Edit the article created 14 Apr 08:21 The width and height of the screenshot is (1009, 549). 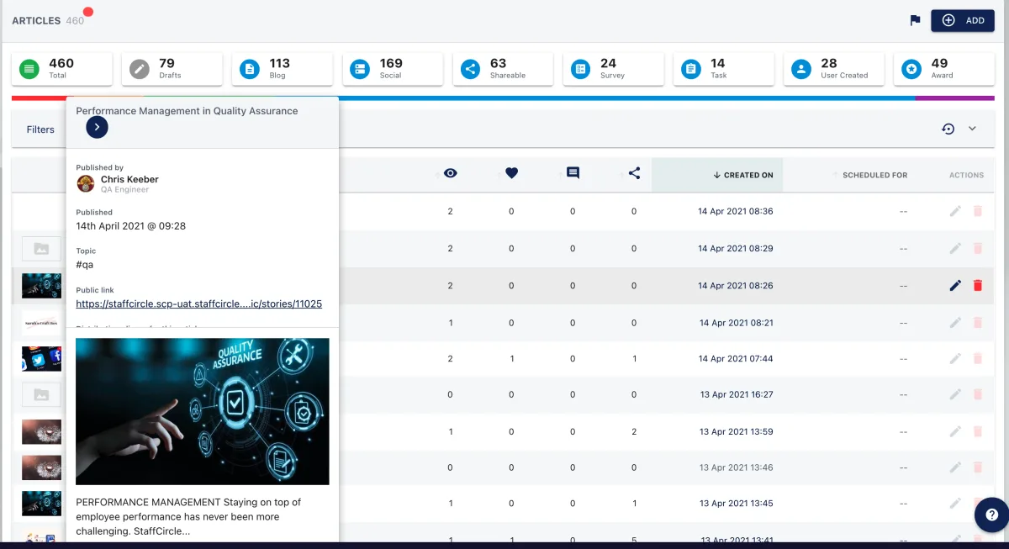point(955,323)
